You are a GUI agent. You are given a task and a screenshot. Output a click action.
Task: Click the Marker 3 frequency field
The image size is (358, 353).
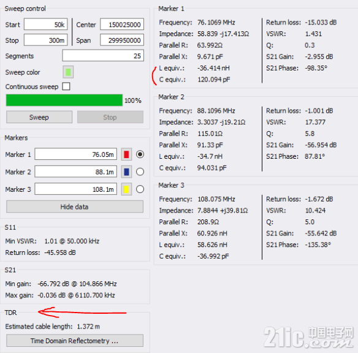pos(76,189)
